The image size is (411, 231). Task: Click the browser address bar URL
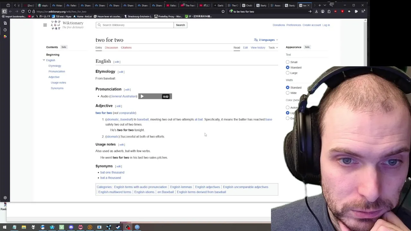pyautogui.click(x=61, y=12)
